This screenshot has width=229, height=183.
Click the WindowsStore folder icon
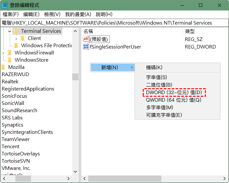coord(10,60)
